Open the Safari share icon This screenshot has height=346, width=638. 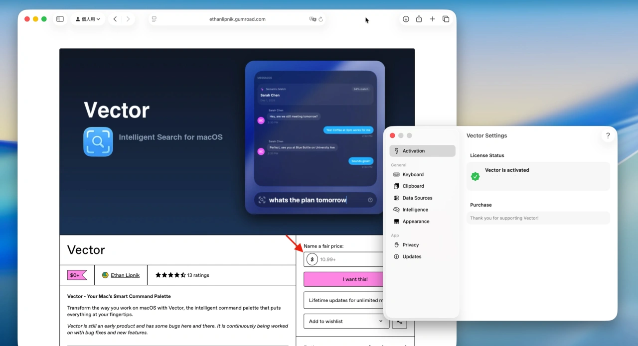[x=419, y=19]
